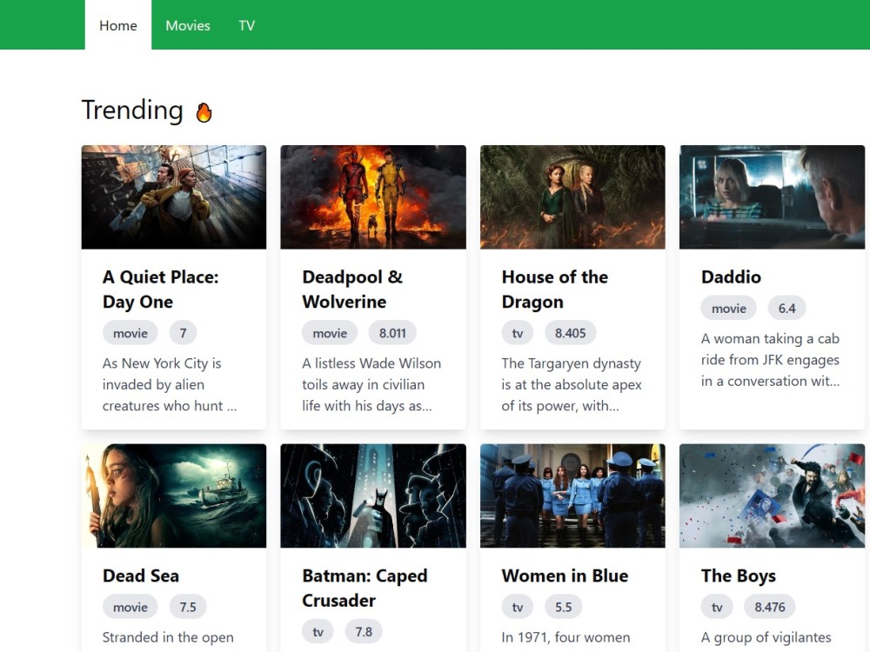This screenshot has height=652, width=870.
Task: Click movie badge on Dead Sea card
Action: pos(130,607)
